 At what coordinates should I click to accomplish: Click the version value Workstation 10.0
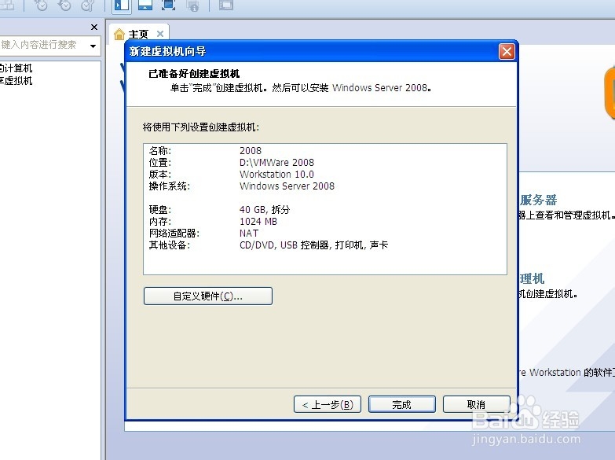[277, 175]
